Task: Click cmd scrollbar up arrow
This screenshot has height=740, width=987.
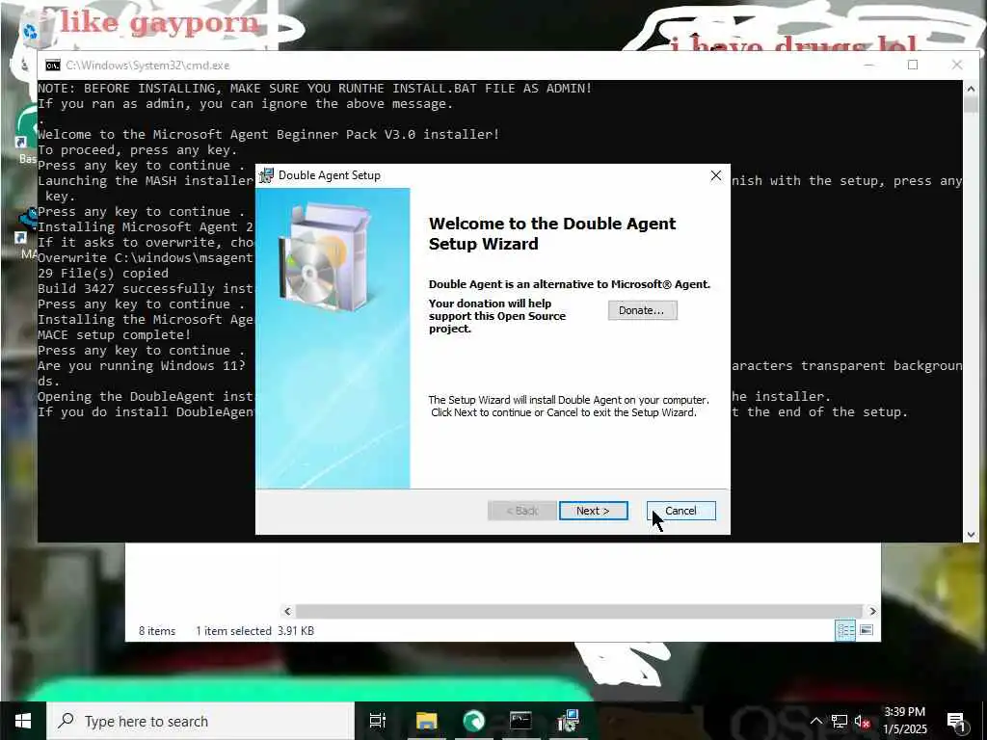Action: [971, 89]
